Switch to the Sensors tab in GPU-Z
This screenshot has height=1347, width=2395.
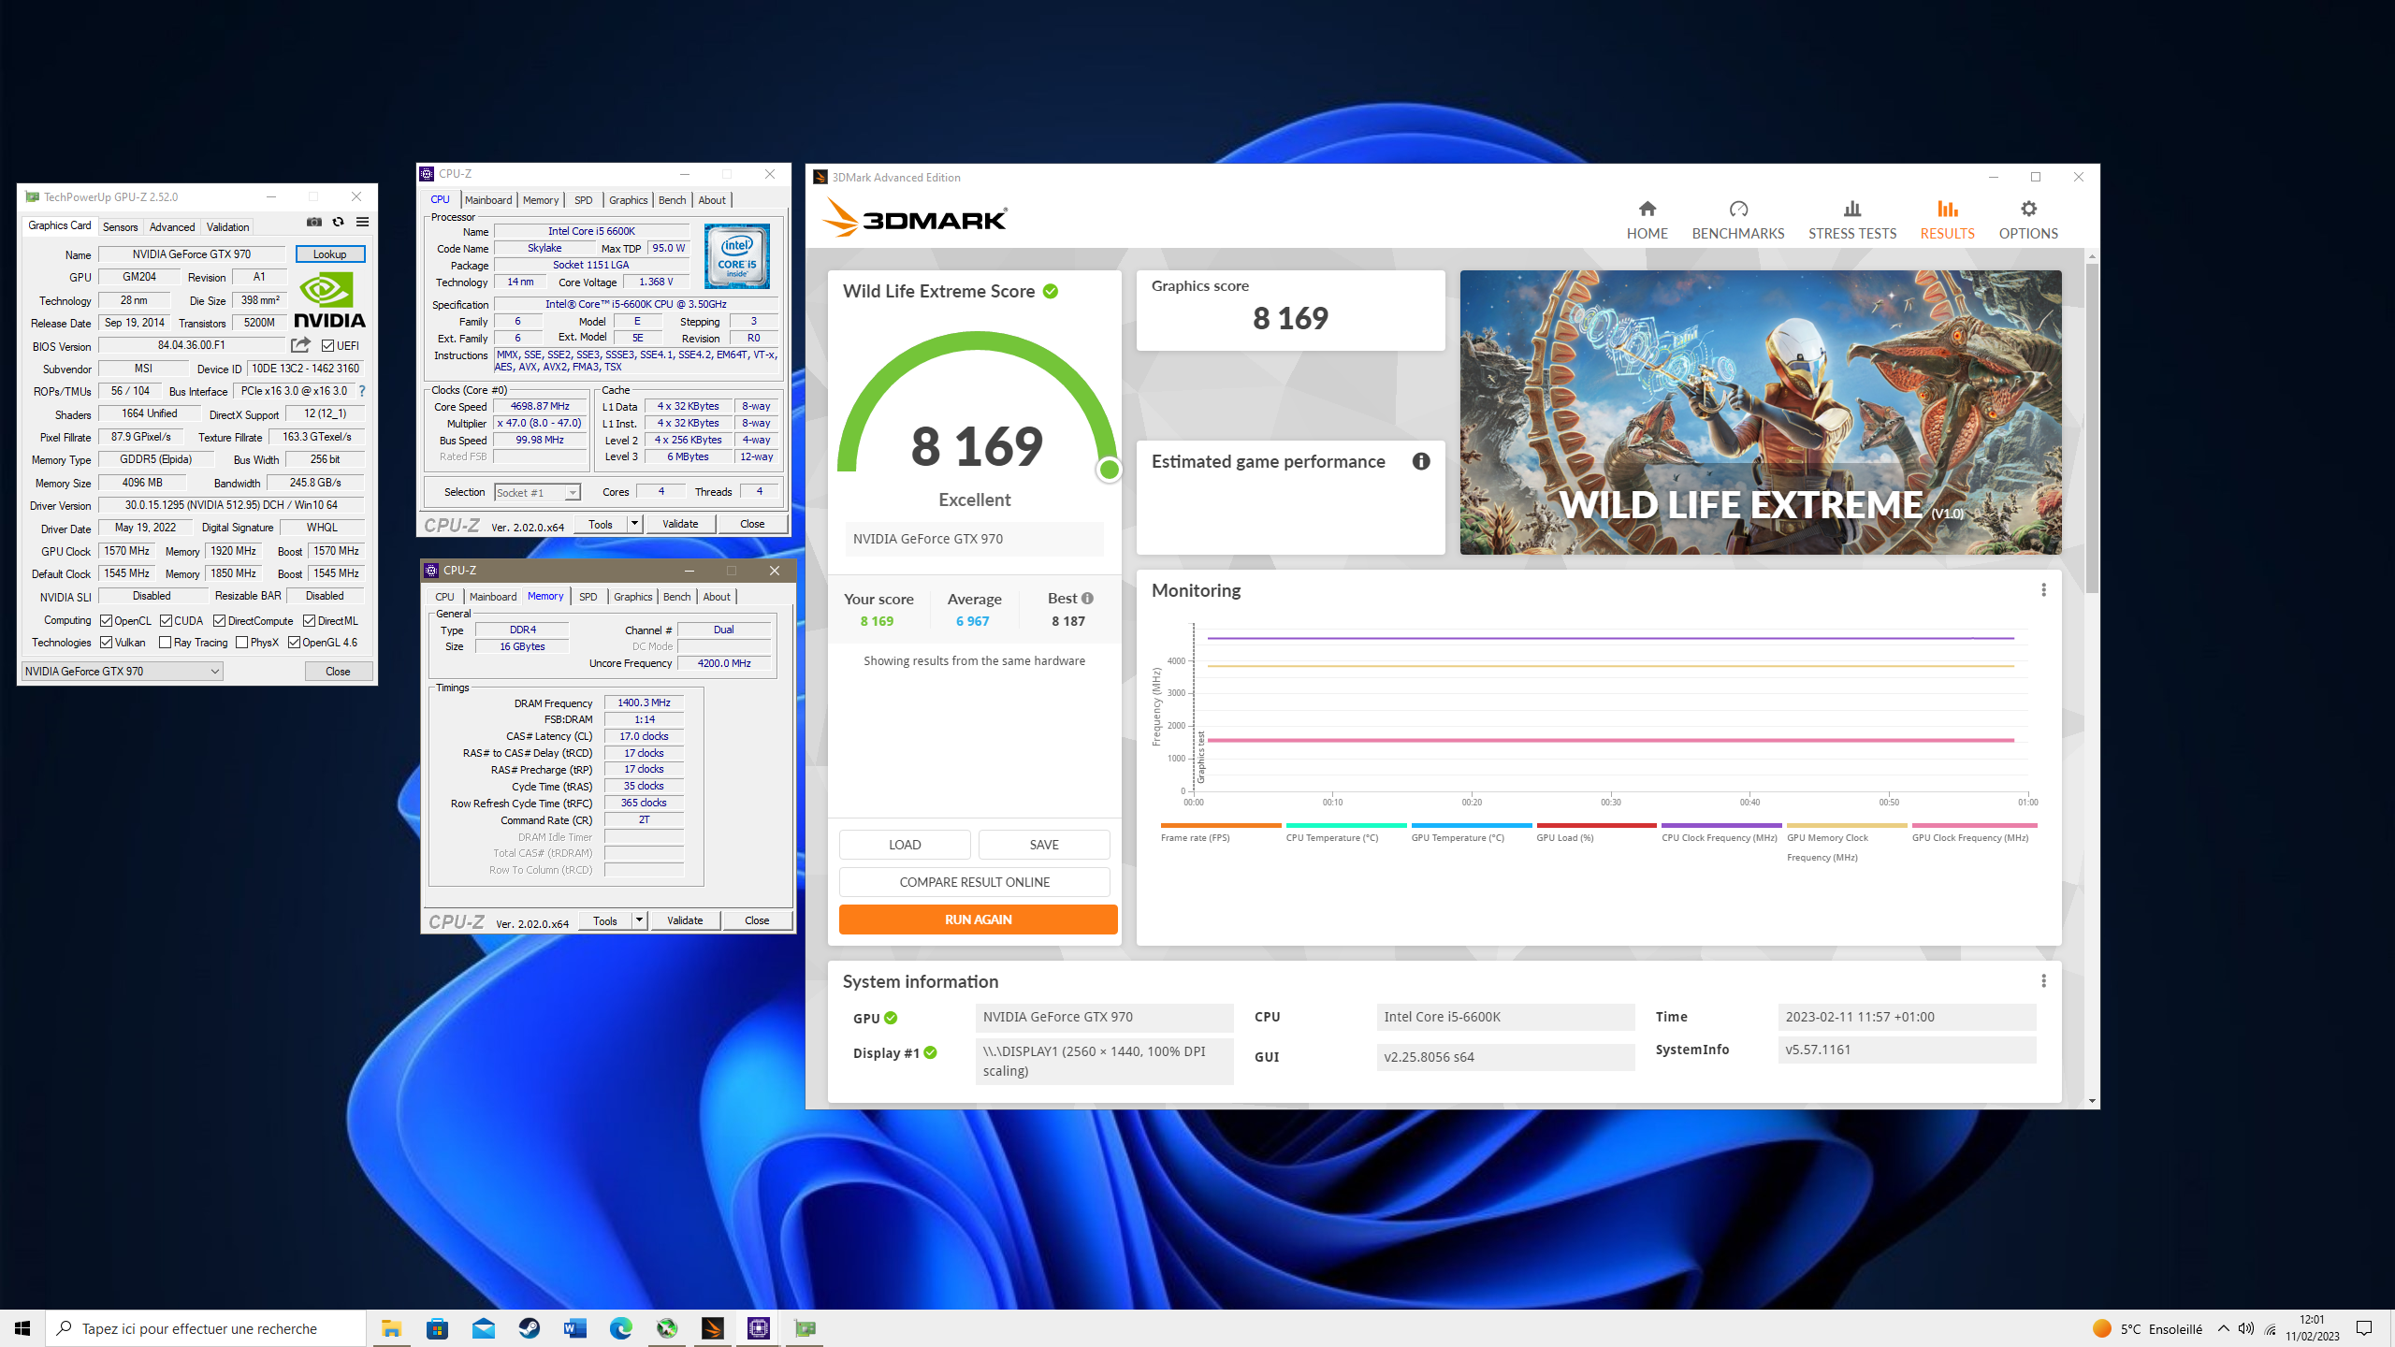(x=120, y=227)
